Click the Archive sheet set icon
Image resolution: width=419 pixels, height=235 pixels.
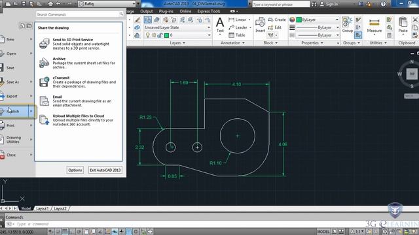(x=44, y=63)
